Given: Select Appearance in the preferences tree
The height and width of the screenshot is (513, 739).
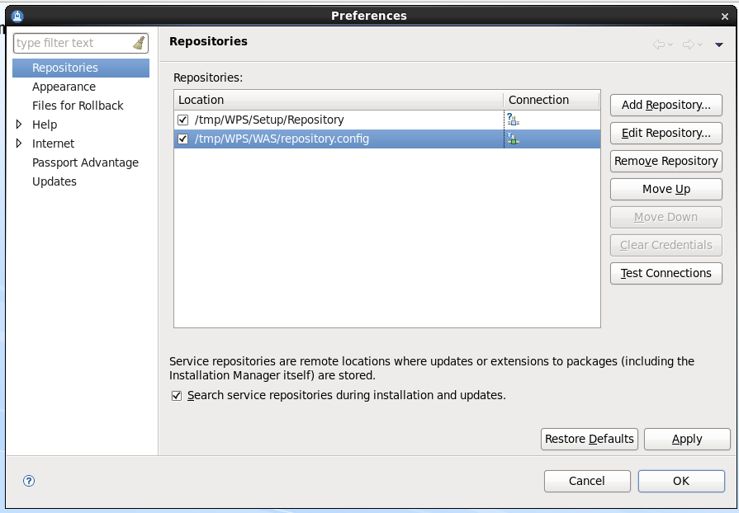Looking at the screenshot, I should pyautogui.click(x=64, y=87).
